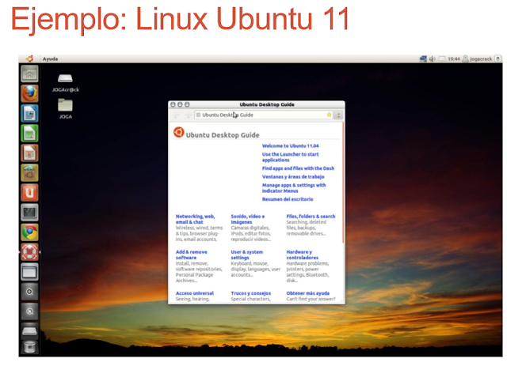Open the Acceso universal topic
The image size is (507, 366).
tap(195, 293)
